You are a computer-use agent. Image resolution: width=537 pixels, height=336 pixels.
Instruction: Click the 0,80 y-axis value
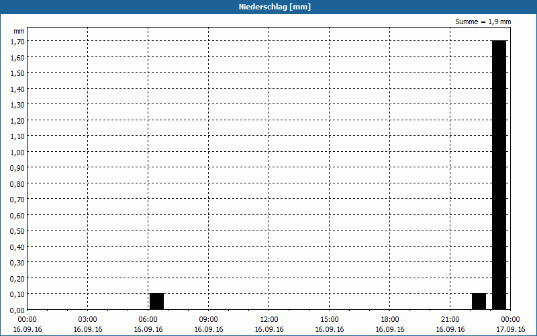coord(17,184)
